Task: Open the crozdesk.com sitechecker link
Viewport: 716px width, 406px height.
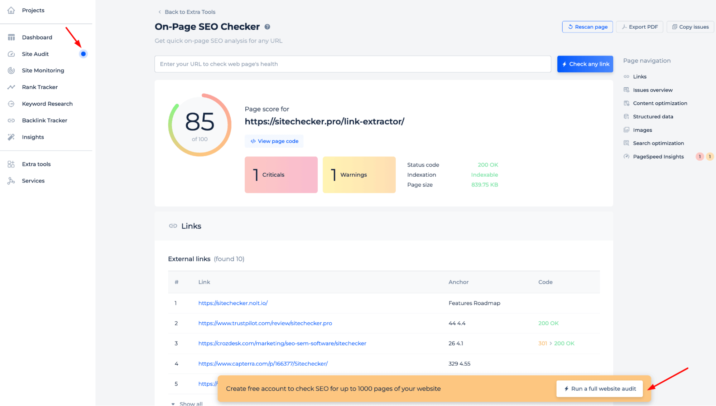Action: point(282,343)
